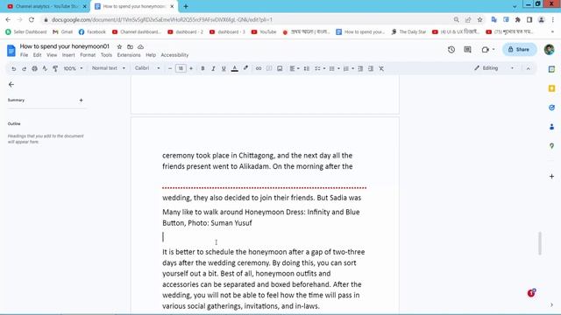Click the font size input box
The image size is (561, 315).
click(181, 68)
